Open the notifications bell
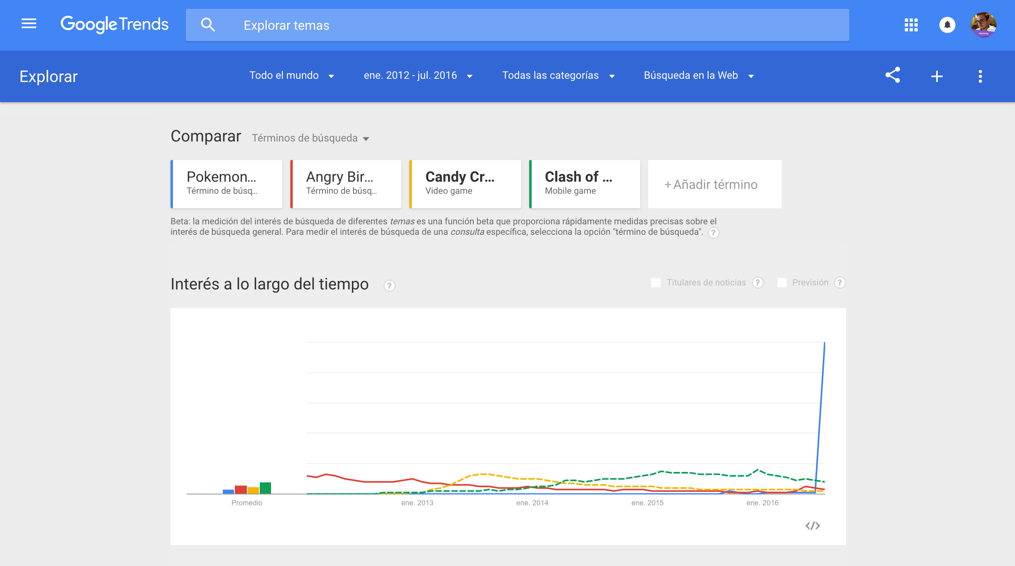This screenshot has width=1015, height=566. (947, 25)
